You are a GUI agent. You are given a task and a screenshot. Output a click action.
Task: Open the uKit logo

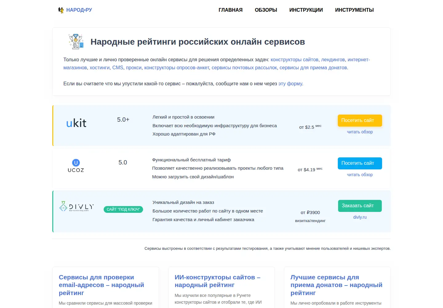click(76, 123)
